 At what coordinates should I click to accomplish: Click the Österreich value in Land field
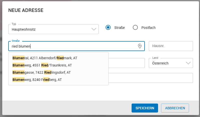tap(160, 63)
